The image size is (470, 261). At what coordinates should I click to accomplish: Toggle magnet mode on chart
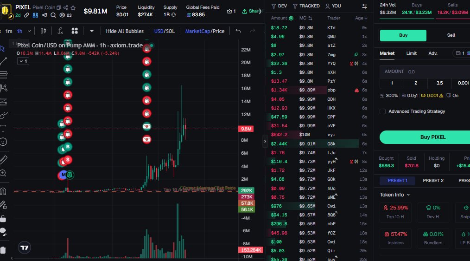tap(3, 191)
